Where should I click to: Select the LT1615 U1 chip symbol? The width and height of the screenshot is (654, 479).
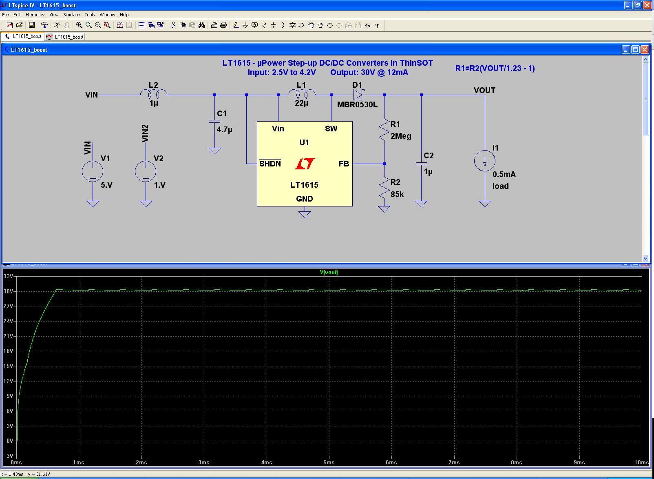tap(305, 164)
